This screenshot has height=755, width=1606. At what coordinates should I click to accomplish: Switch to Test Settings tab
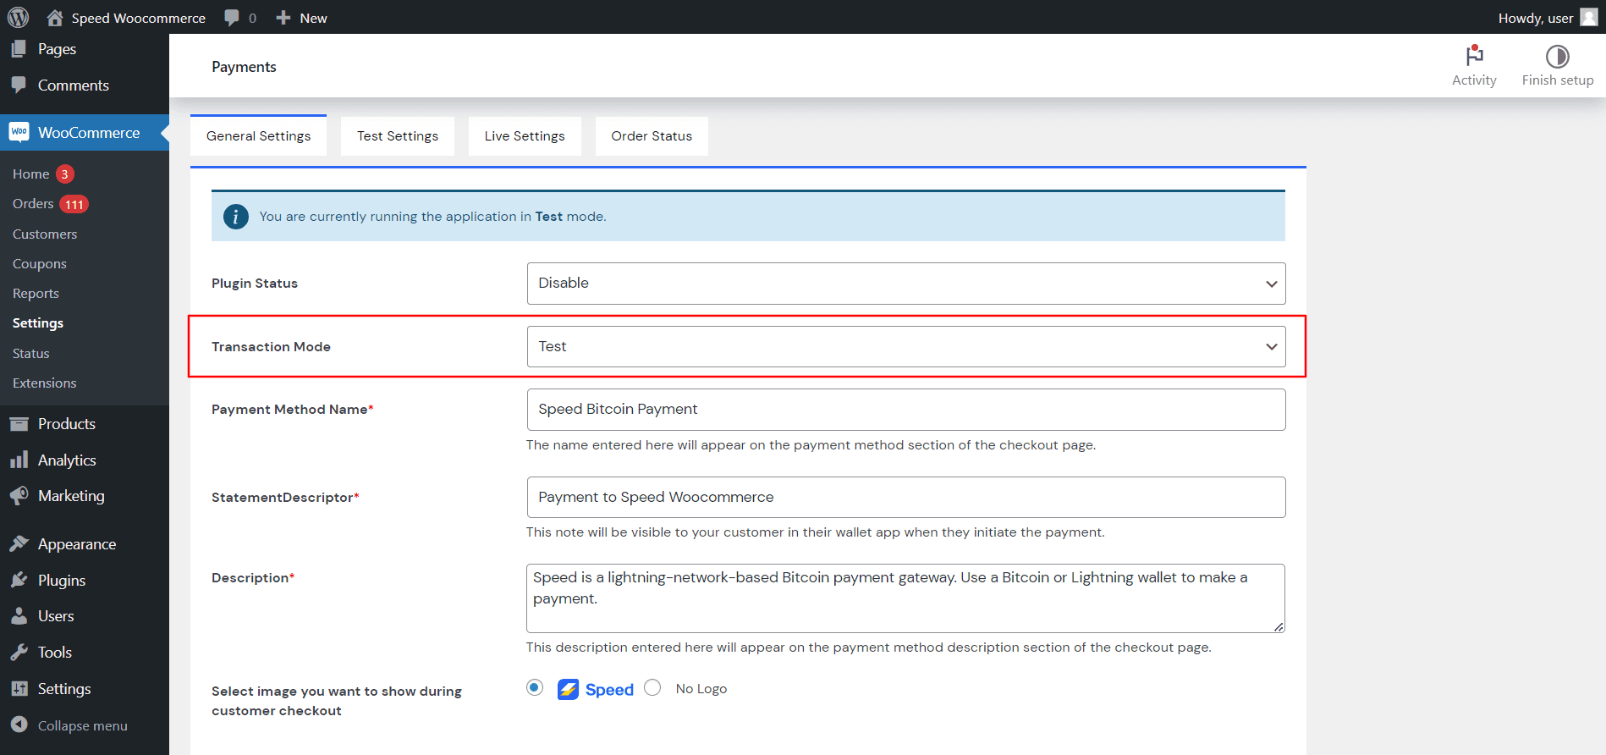[x=398, y=135]
